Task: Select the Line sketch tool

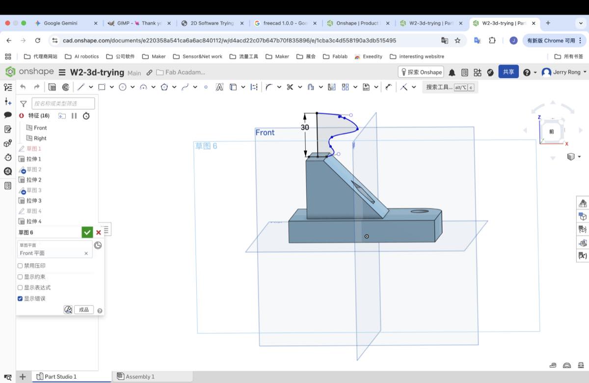Action: click(81, 87)
